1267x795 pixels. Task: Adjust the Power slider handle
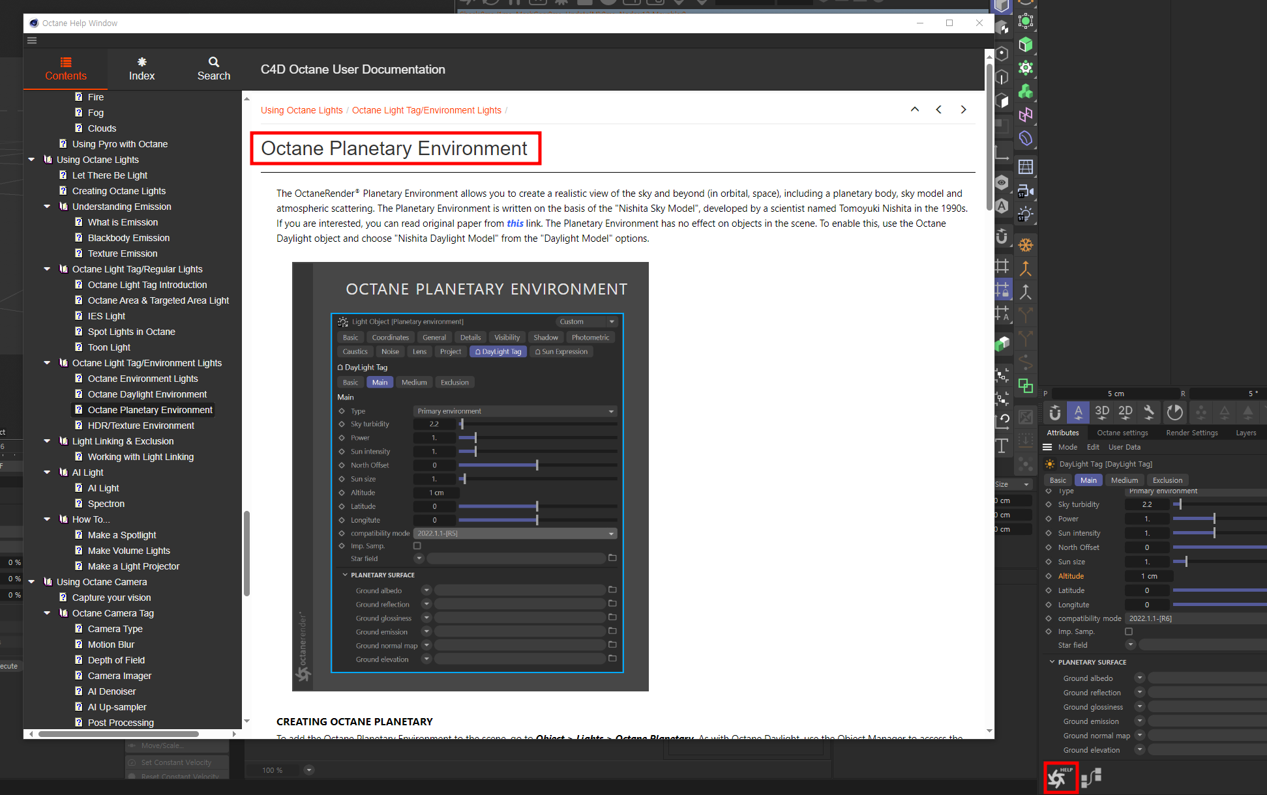click(x=1214, y=519)
